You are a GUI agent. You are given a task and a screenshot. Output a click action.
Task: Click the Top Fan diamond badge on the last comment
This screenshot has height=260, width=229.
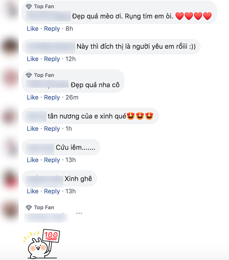tap(29, 207)
